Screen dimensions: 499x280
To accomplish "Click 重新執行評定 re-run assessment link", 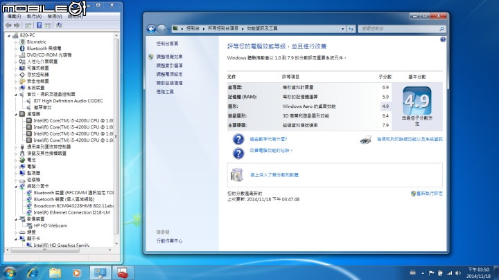I will (429, 194).
